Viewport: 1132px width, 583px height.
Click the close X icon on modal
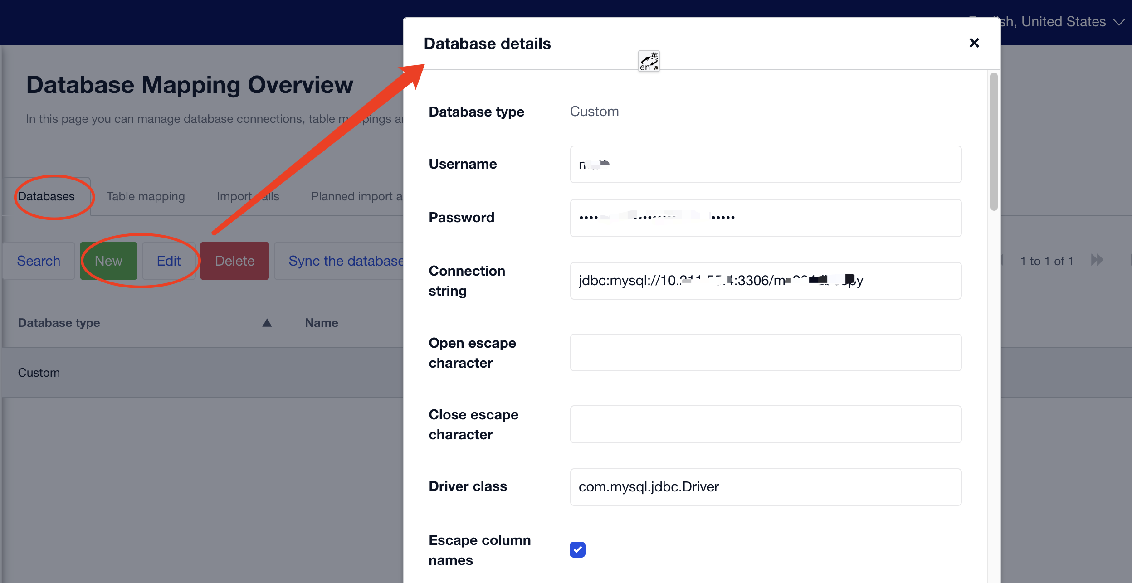(x=974, y=43)
